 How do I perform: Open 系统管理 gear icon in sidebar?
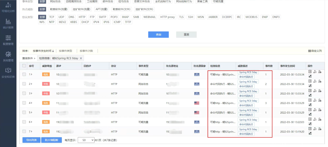[8, 56]
